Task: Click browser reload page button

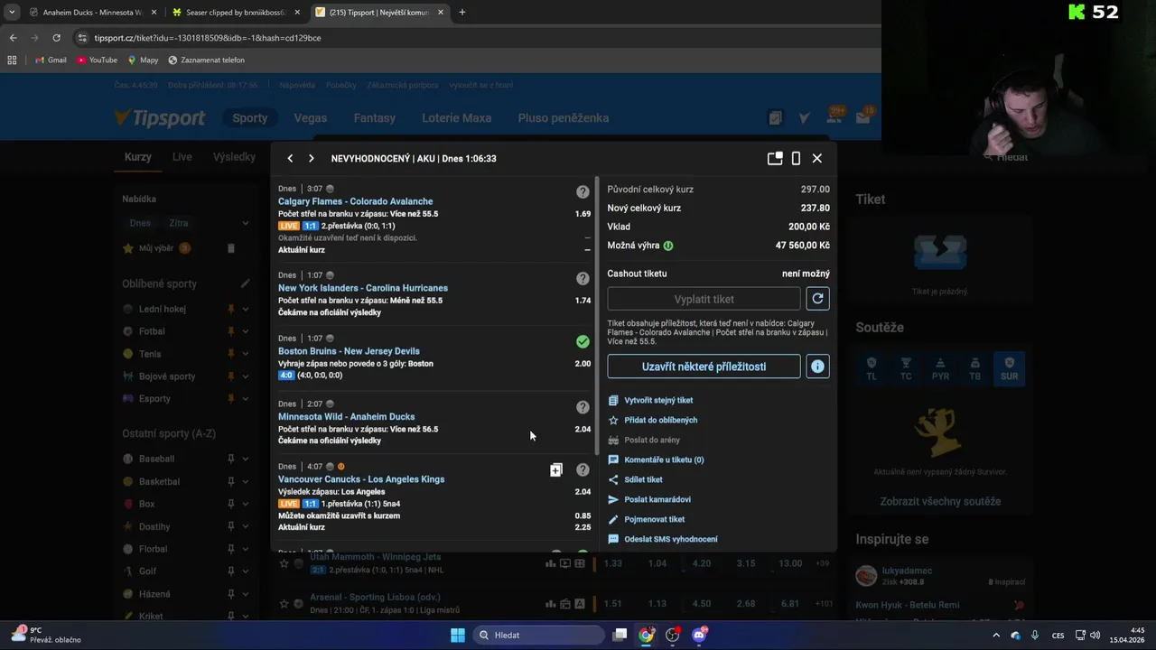Action: [56, 38]
